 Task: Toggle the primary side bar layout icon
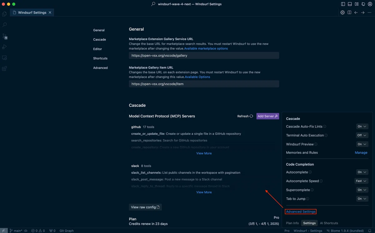[343, 4]
